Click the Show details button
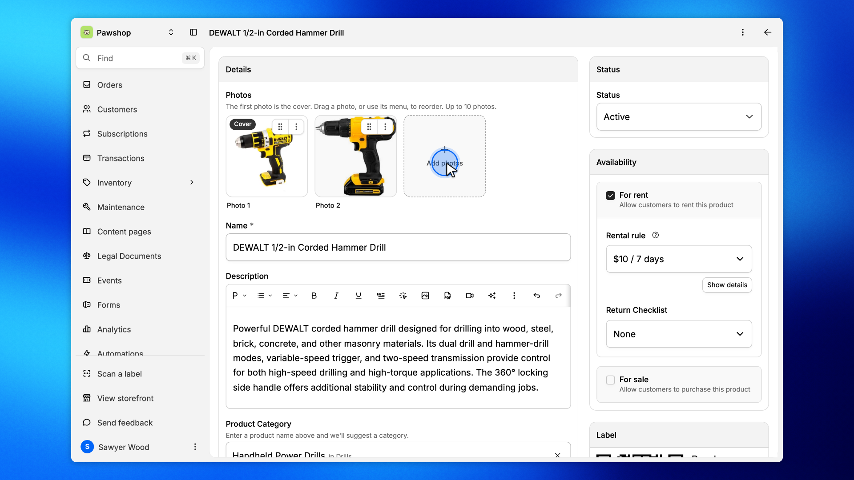This screenshot has width=854, height=480. point(727,285)
